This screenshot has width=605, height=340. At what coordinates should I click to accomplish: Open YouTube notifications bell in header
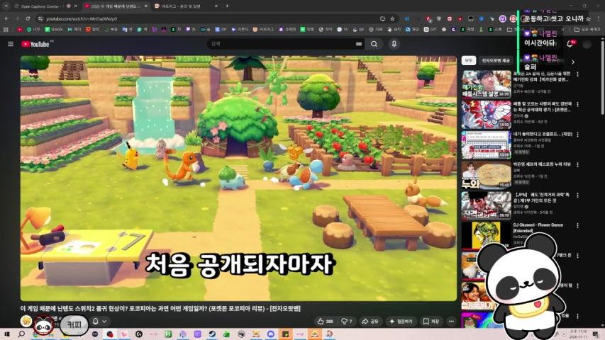click(x=570, y=43)
